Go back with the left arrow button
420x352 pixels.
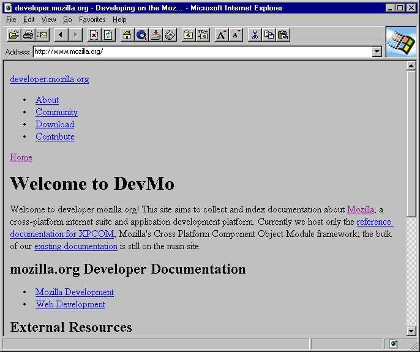61,35
